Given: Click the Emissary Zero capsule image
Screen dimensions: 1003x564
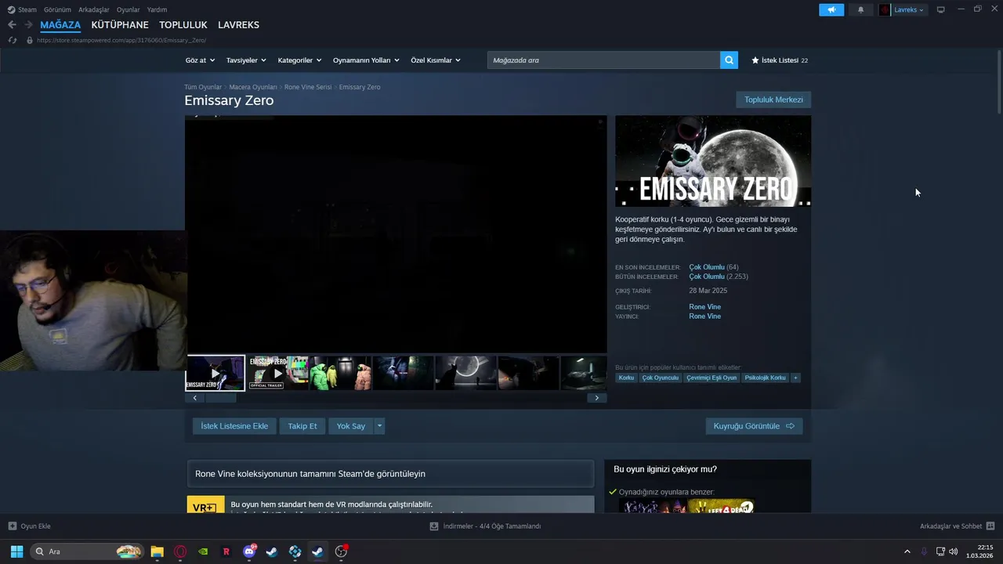Looking at the screenshot, I should click(713, 161).
